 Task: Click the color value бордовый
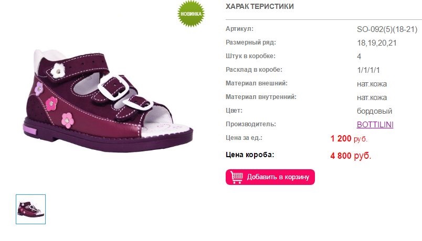tap(374, 111)
